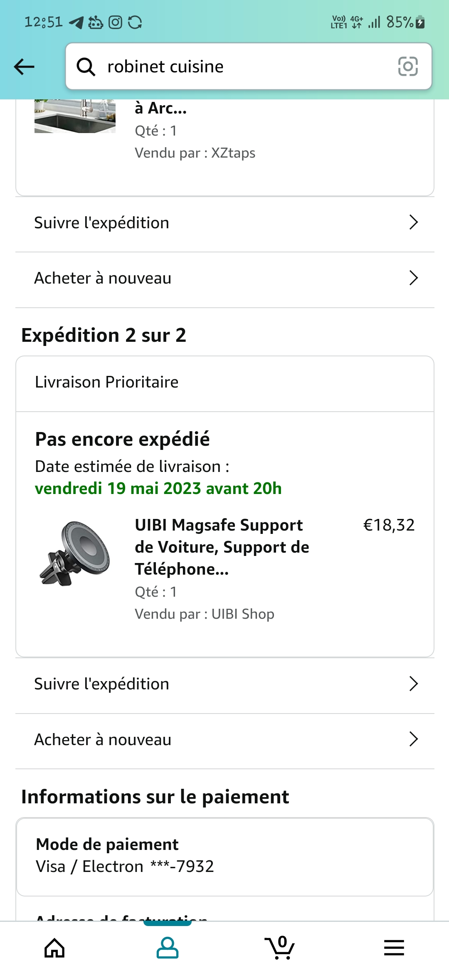Open camera scan in search bar
The width and height of the screenshot is (449, 973).
407,67
